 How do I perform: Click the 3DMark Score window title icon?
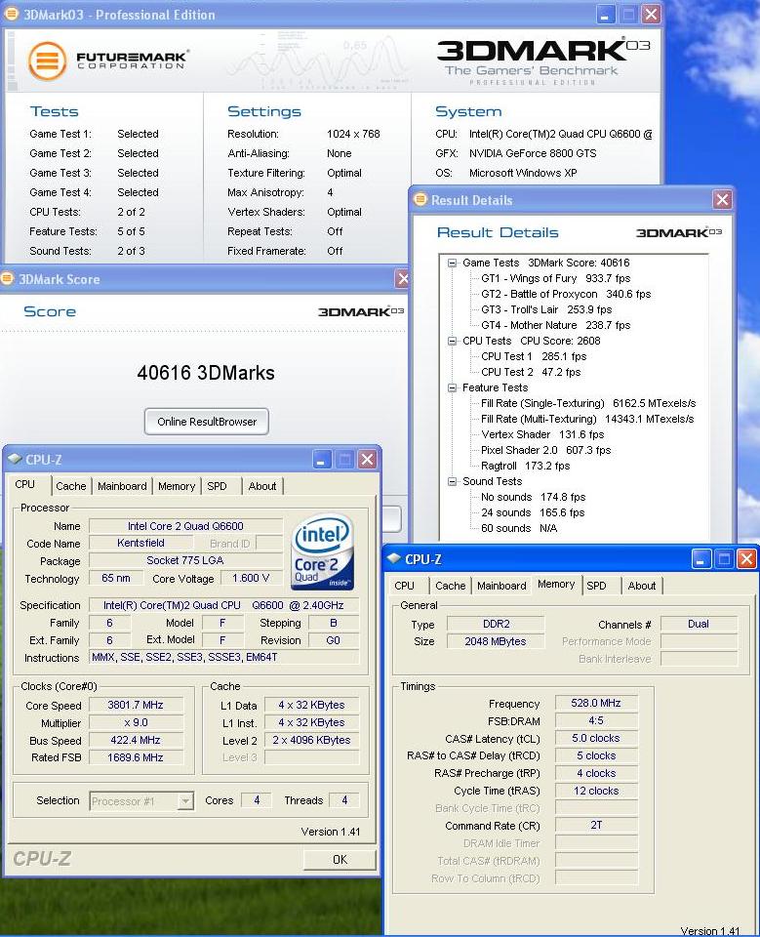pyautogui.click(x=7, y=278)
